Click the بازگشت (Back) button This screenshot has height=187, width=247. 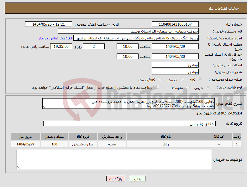[116, 179]
